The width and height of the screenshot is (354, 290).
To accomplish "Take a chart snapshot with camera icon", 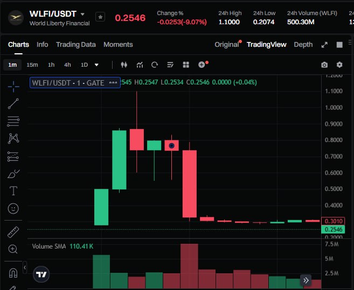I will tap(324, 65).
